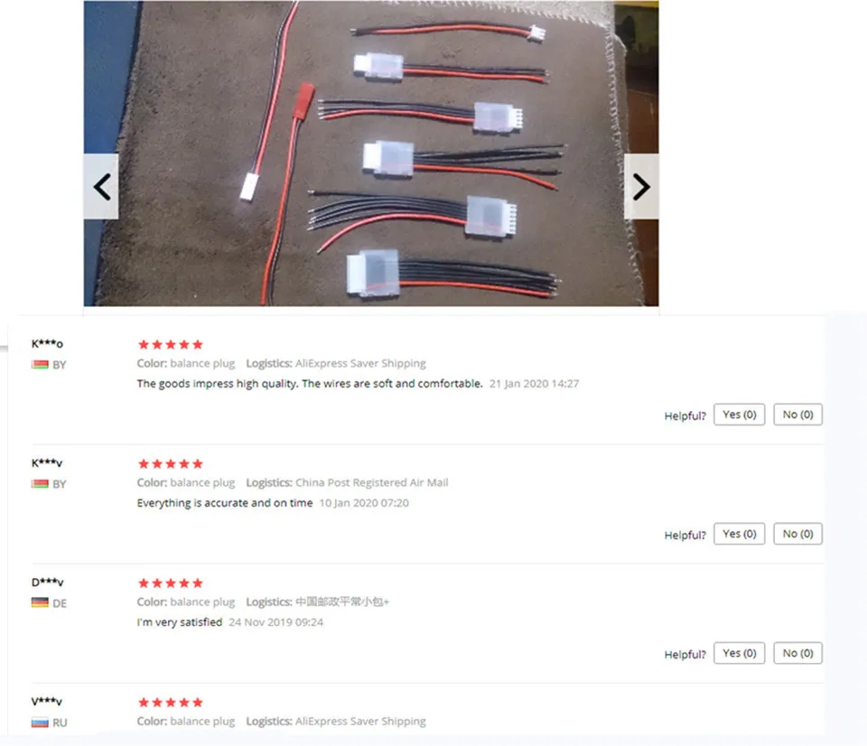Select reviewer V***v's username
Image resolution: width=867 pixels, height=746 pixels.
[46, 701]
